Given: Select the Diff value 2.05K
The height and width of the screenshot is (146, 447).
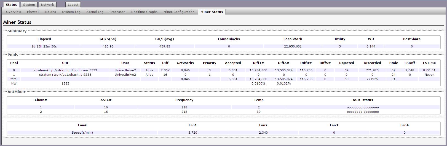Looking at the screenshot, I should [x=165, y=70].
